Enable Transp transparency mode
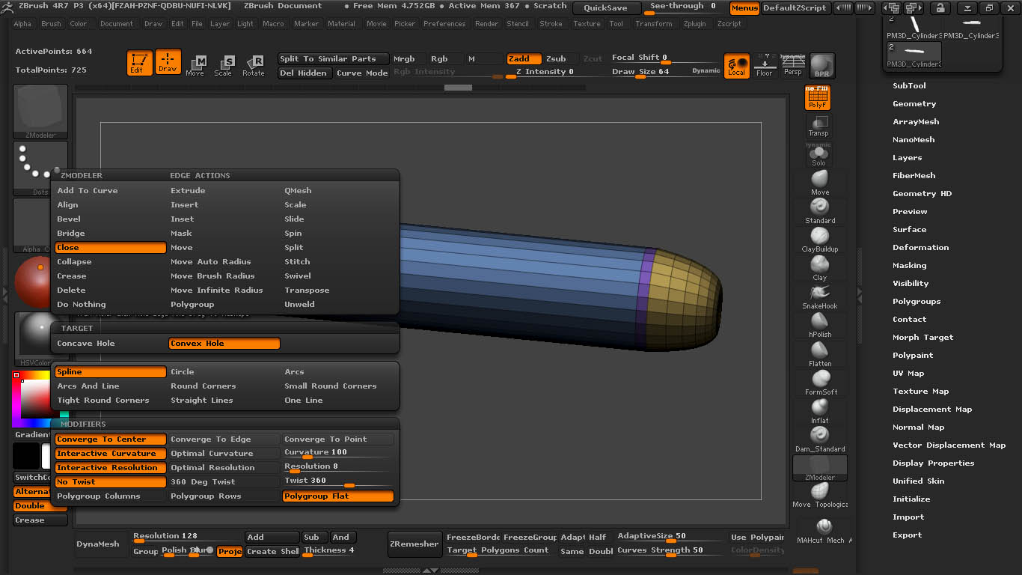Viewport: 1022px width, 575px height. pos(818,125)
